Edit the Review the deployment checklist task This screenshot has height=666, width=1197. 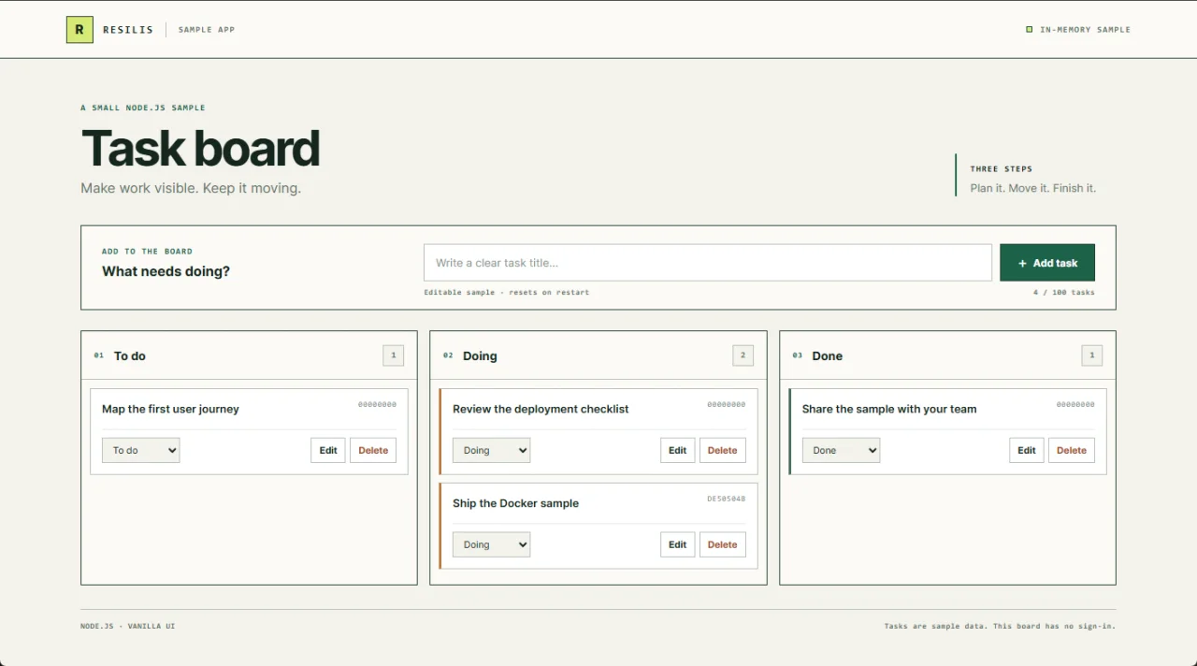[678, 450]
